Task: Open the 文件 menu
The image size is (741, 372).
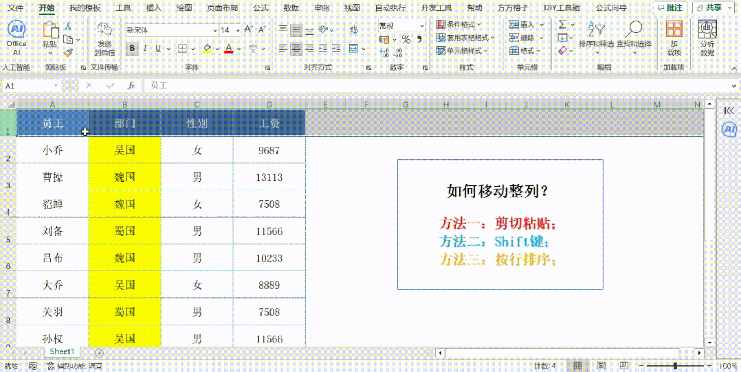Action: coord(16,8)
